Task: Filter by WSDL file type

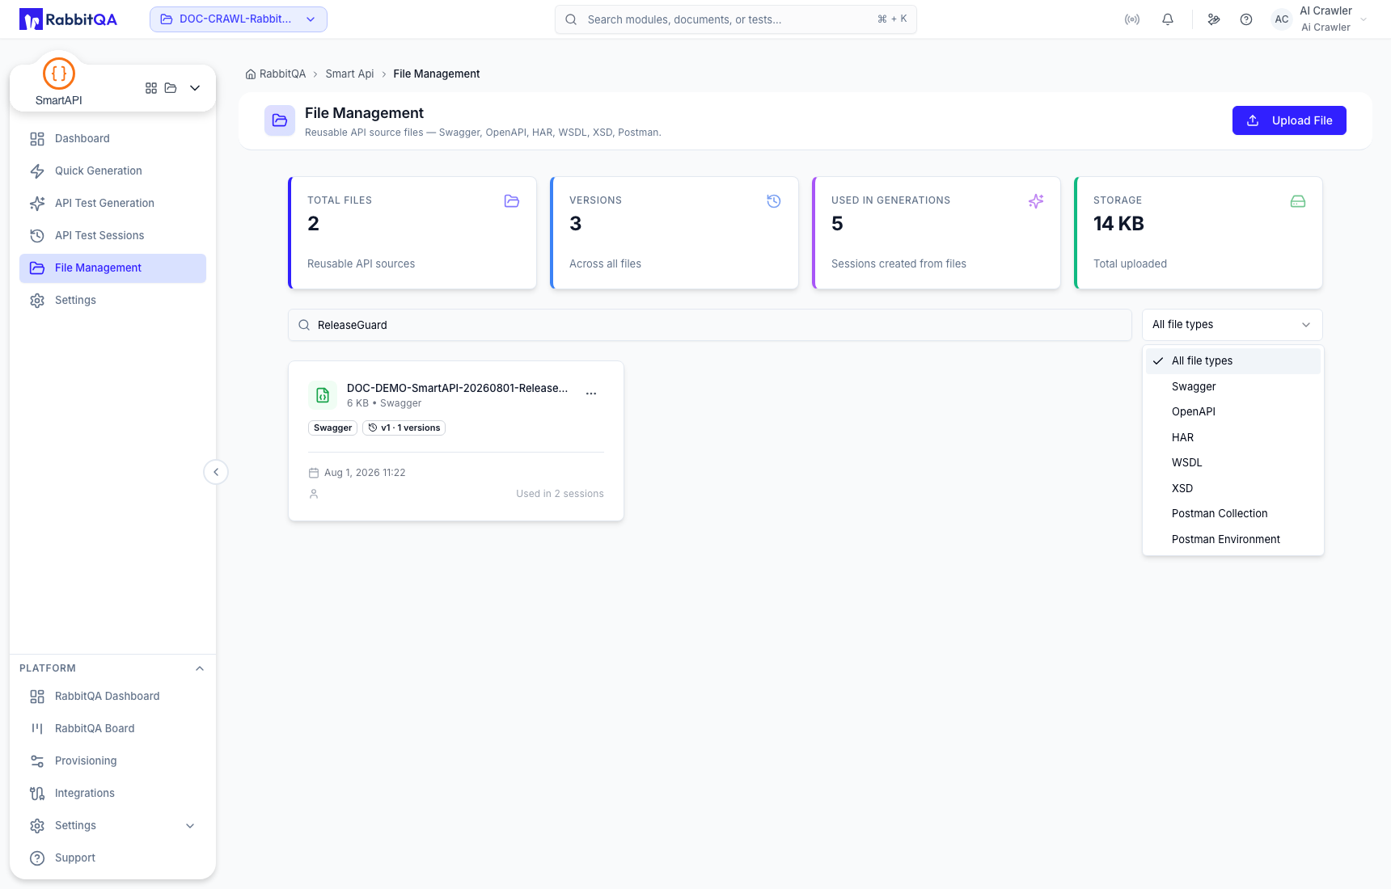Action: [1232, 463]
